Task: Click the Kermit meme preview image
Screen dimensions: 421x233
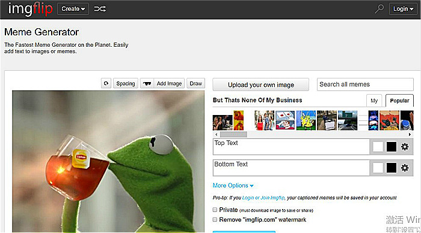Action: [108, 161]
